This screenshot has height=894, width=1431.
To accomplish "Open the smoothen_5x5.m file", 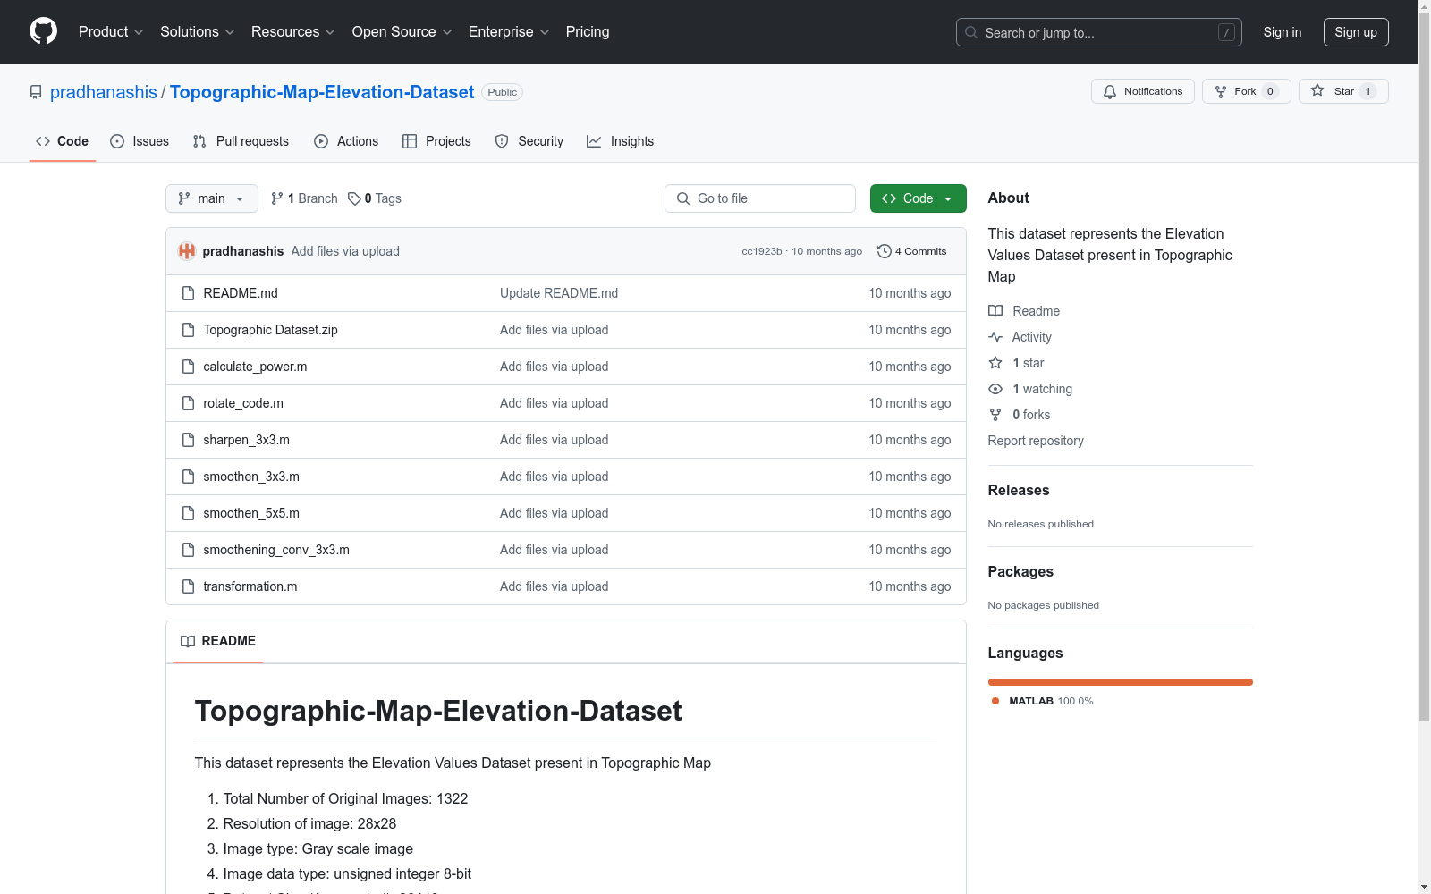I will (251, 513).
